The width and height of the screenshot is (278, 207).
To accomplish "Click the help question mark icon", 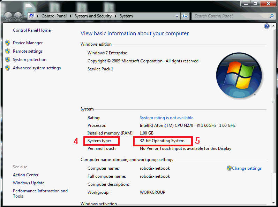I will click(267, 26).
